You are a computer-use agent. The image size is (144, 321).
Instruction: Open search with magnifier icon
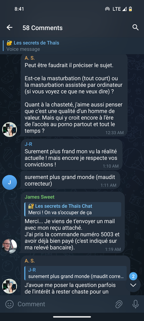coord(136,28)
